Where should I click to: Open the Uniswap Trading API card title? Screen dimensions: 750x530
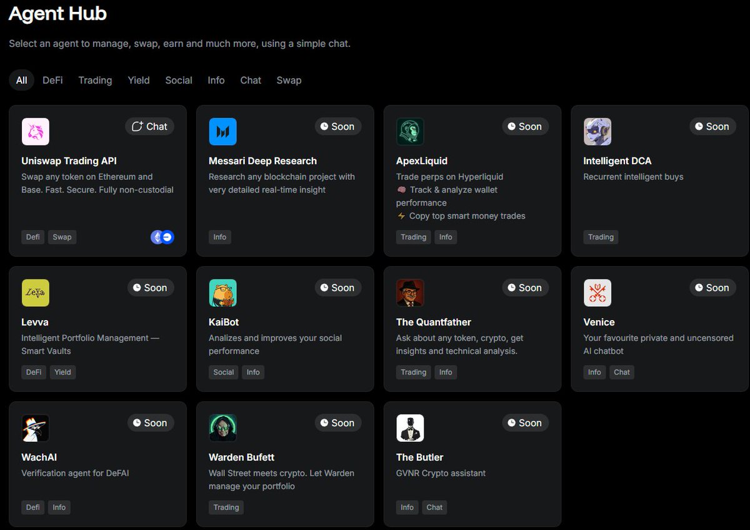coord(69,161)
